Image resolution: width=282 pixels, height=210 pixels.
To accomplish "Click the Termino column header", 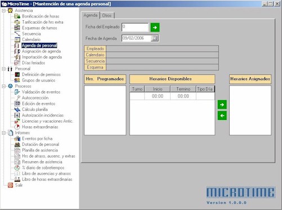I will pyautogui.click(x=183, y=89).
